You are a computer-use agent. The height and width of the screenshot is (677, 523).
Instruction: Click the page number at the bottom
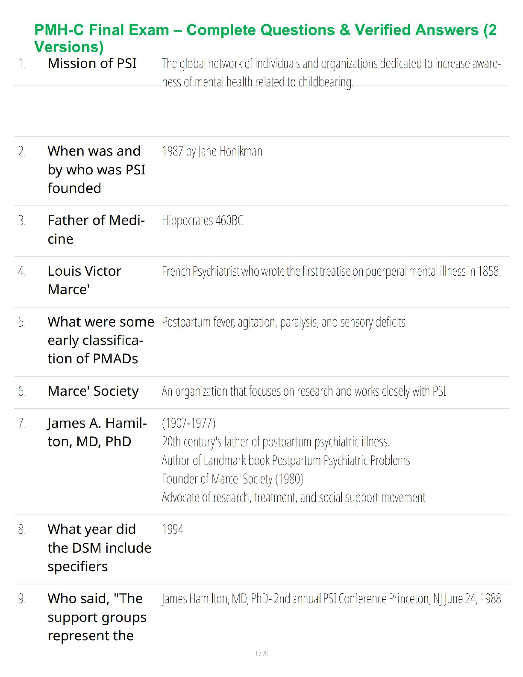tap(261, 653)
